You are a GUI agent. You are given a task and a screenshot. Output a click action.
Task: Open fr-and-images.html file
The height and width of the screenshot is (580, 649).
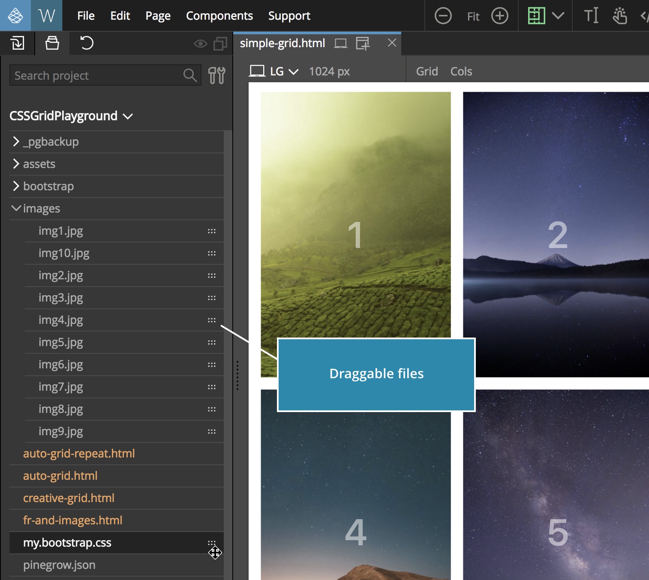tap(73, 520)
